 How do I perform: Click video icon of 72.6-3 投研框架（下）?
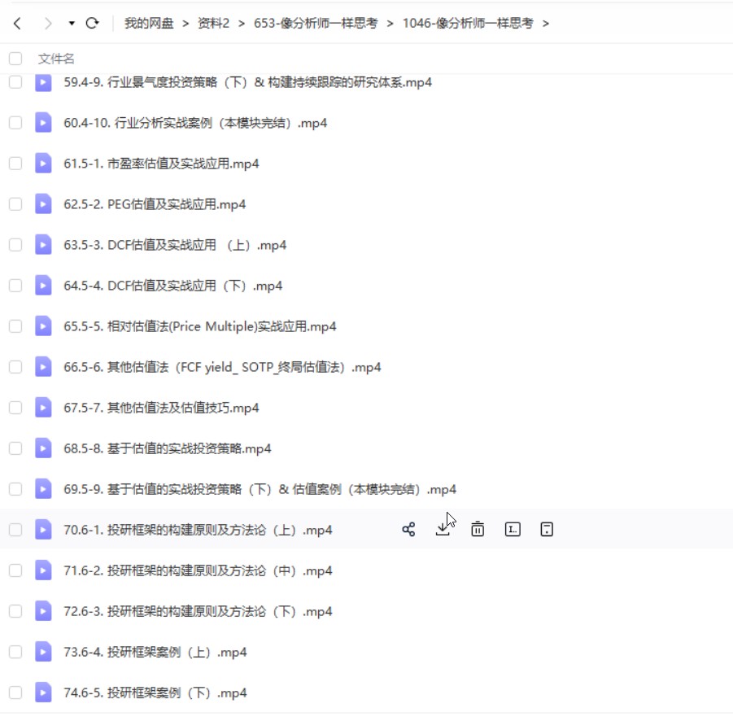click(43, 610)
